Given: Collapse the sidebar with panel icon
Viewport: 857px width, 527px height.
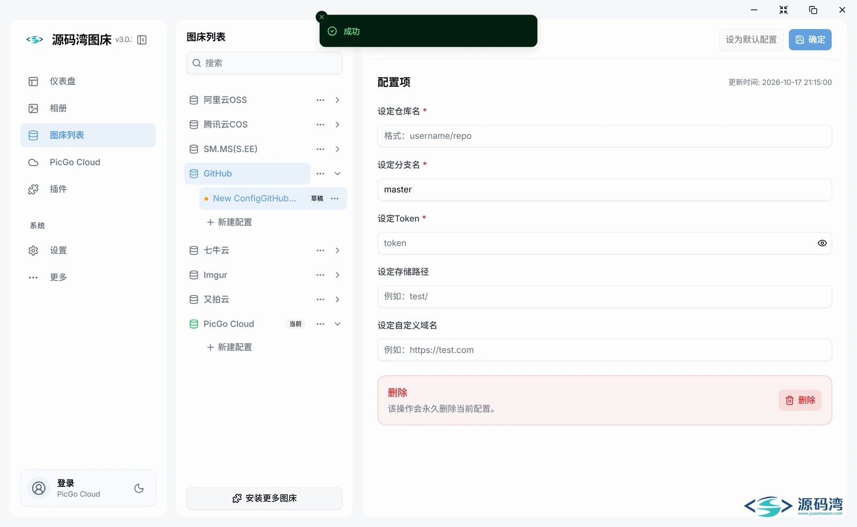Looking at the screenshot, I should (x=142, y=40).
